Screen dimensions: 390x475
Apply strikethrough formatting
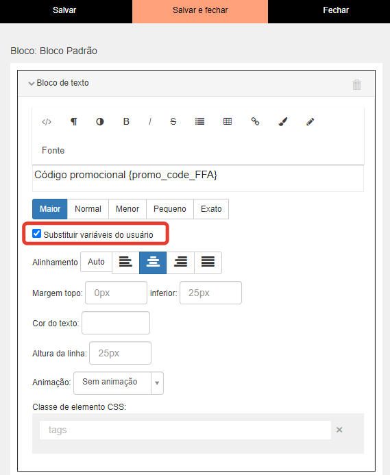173,121
